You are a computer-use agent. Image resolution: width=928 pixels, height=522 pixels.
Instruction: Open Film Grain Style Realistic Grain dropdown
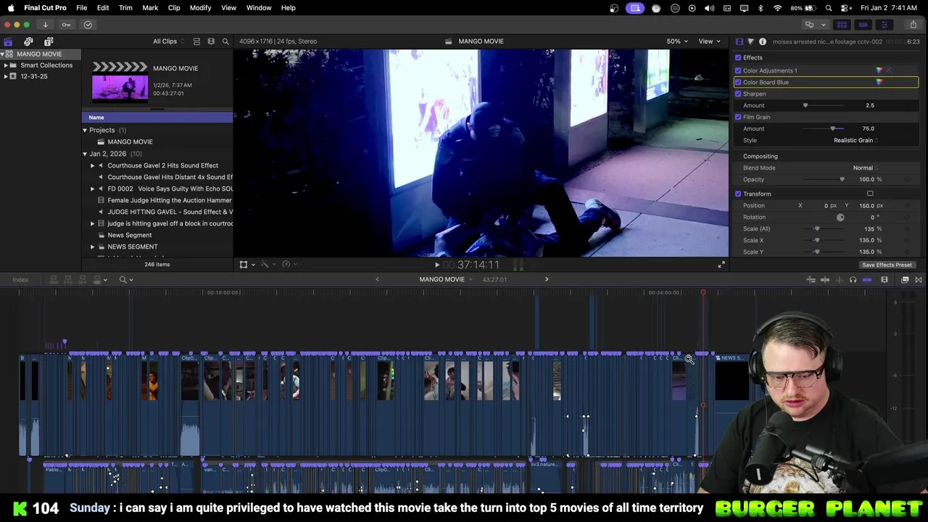pos(855,140)
